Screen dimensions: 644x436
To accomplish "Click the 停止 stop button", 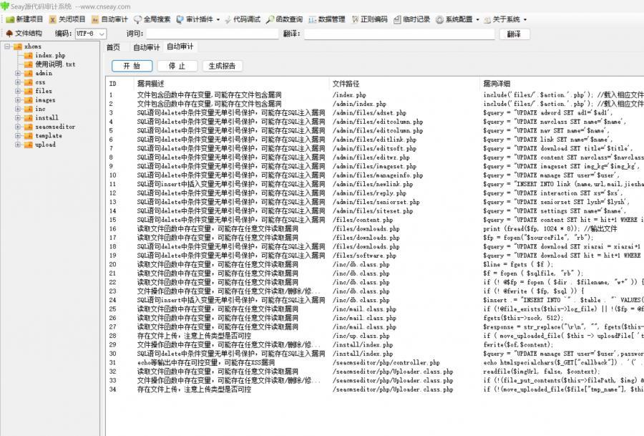I will click(x=177, y=66).
